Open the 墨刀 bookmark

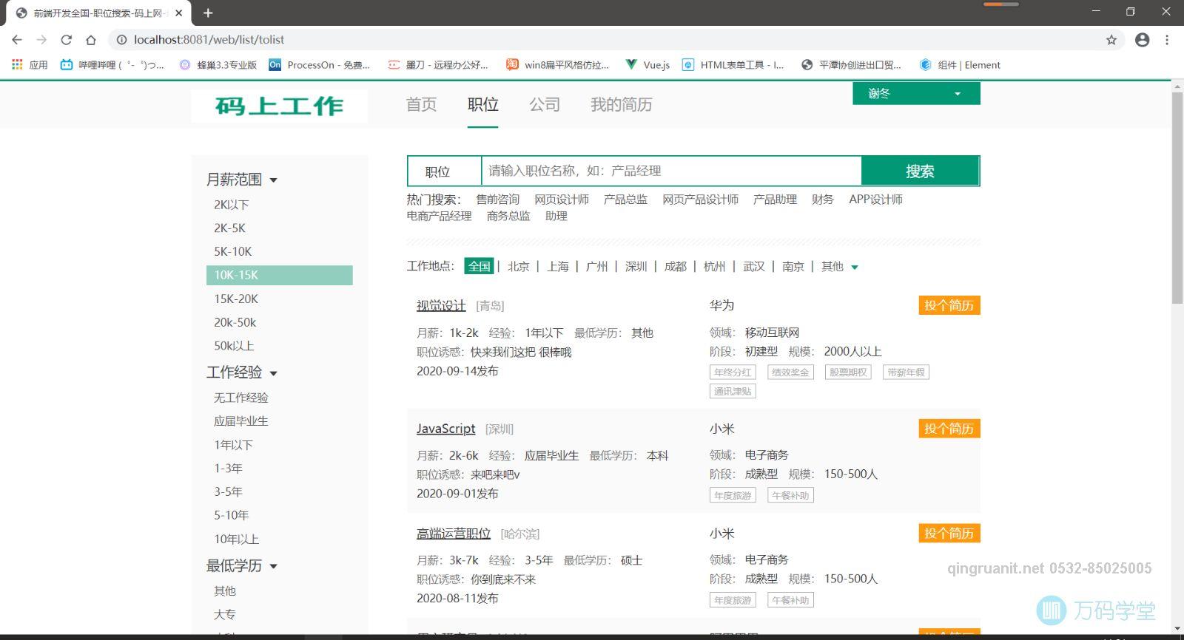pyautogui.click(x=438, y=65)
